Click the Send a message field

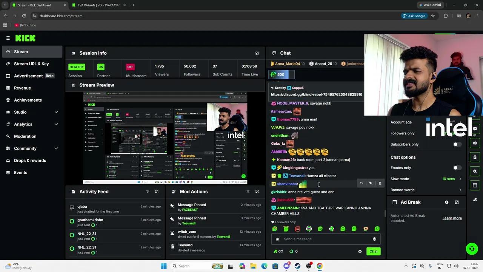tap(326, 239)
